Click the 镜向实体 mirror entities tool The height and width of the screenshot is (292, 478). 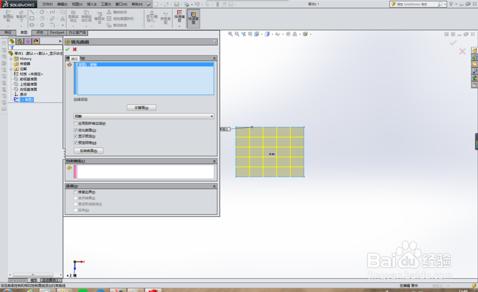pyautogui.click(x=117, y=12)
